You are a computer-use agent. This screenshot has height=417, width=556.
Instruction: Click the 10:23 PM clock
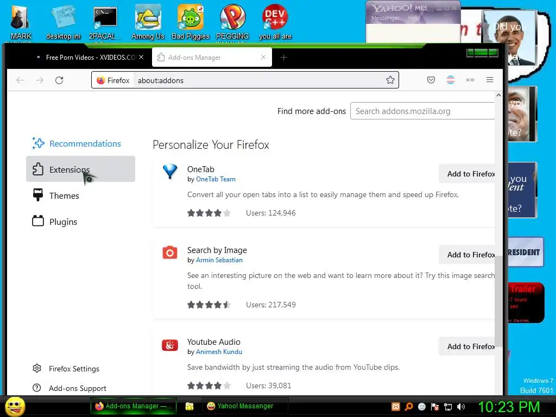pos(509,407)
